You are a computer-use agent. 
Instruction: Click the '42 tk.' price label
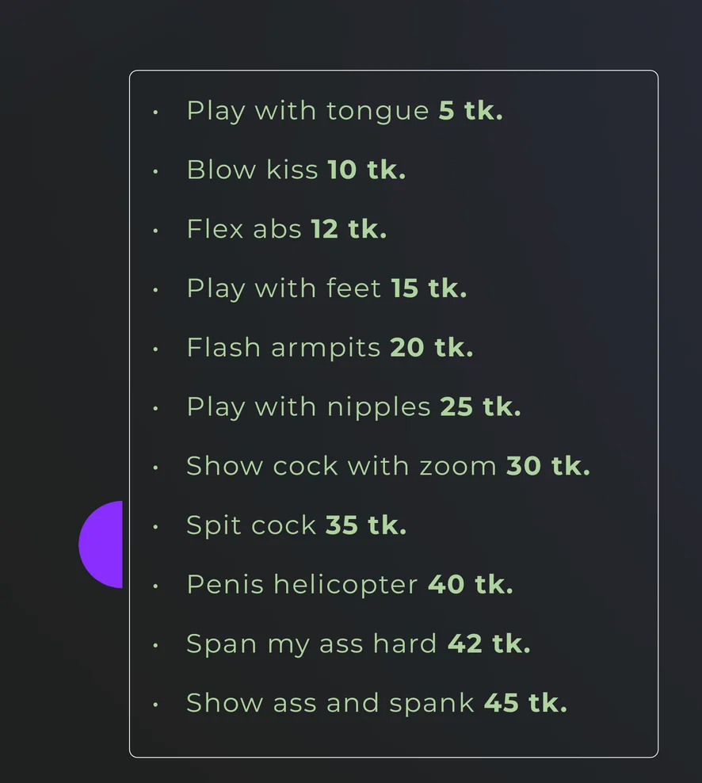[x=489, y=644]
